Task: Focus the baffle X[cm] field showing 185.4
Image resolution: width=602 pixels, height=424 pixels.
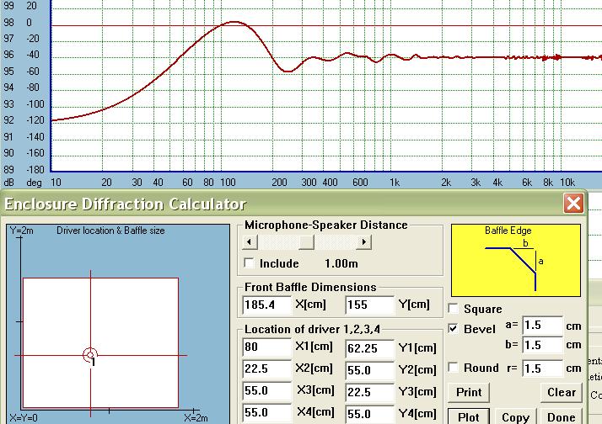Action: pyautogui.click(x=267, y=305)
